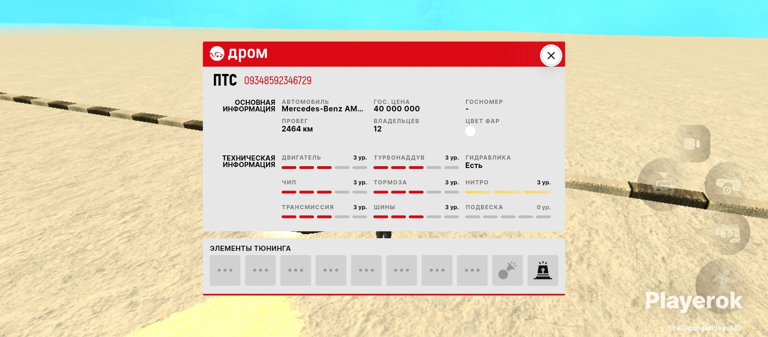
Task: Click the ГОС. ЦЕНА label
Action: click(391, 102)
